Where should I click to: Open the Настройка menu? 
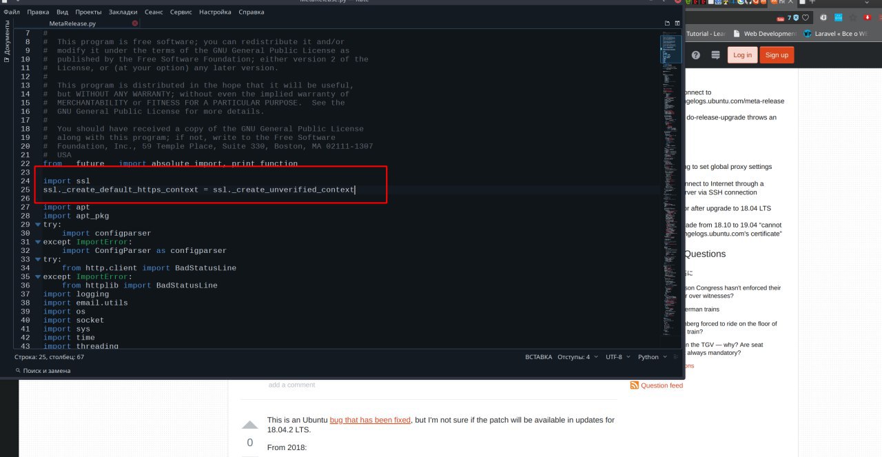[215, 12]
